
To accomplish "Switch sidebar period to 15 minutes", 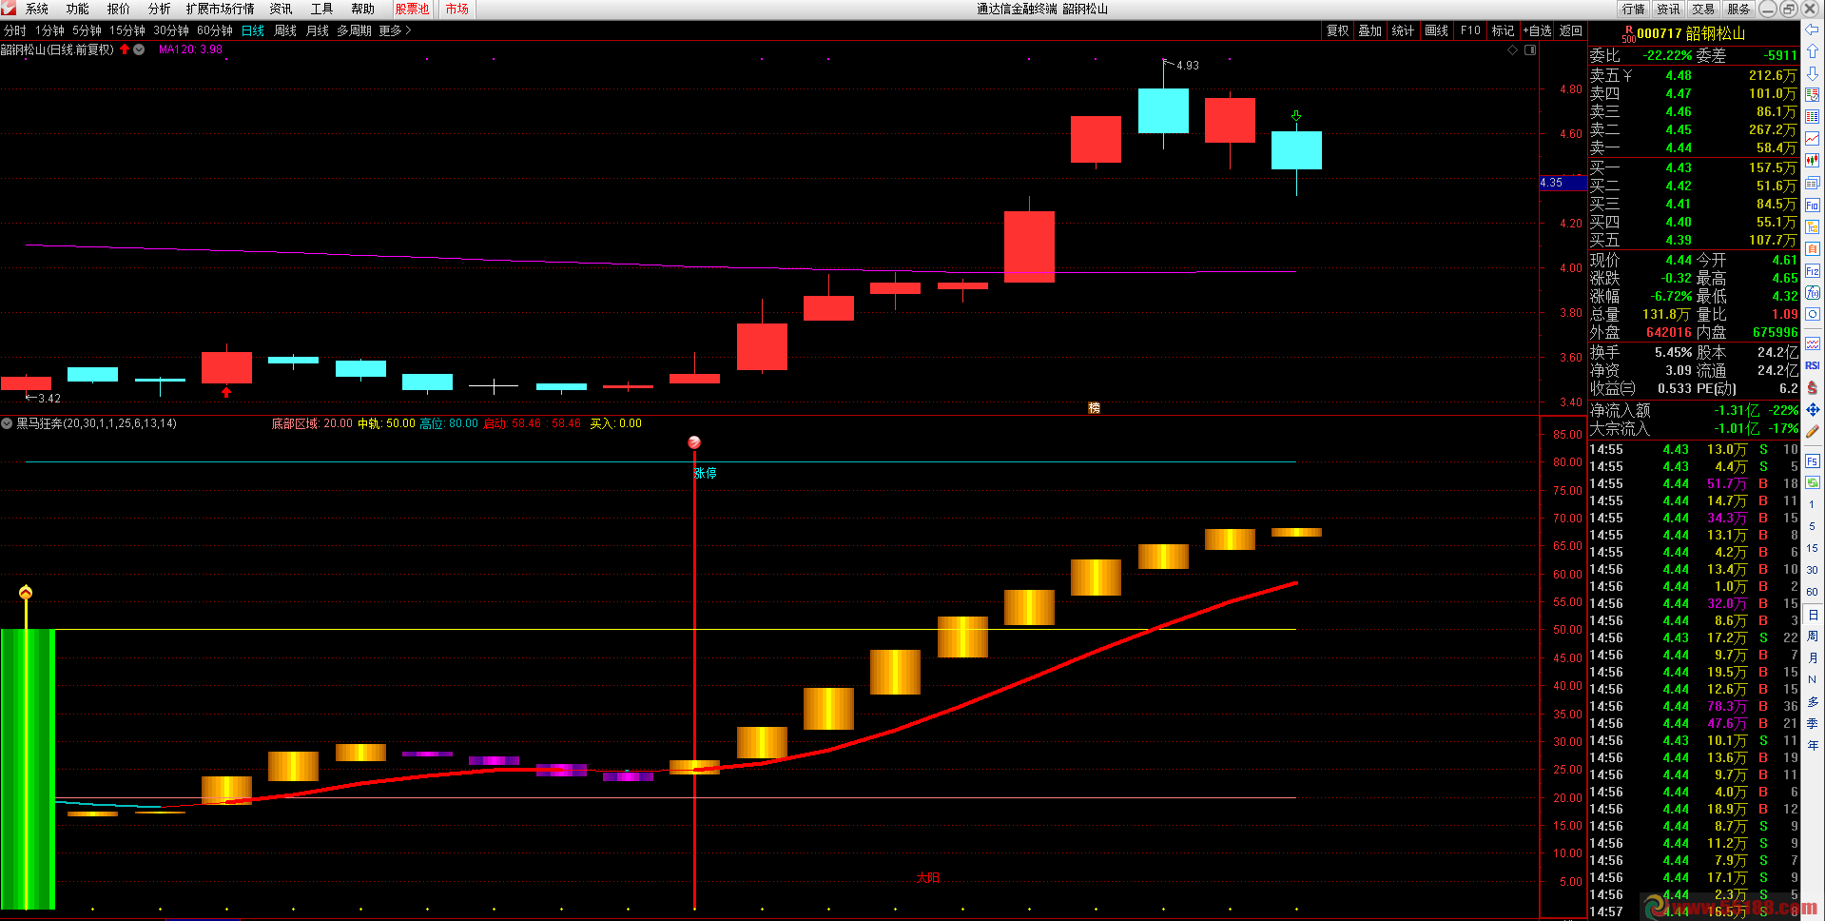I will 1813,548.
